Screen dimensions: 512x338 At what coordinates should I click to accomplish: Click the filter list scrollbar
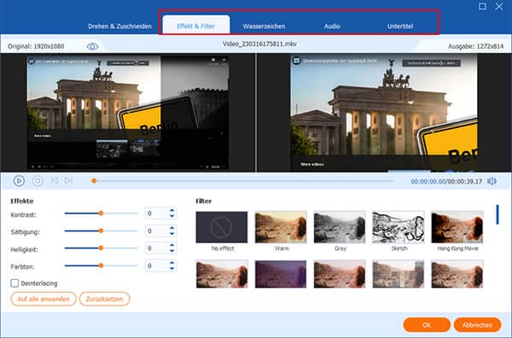click(x=497, y=214)
